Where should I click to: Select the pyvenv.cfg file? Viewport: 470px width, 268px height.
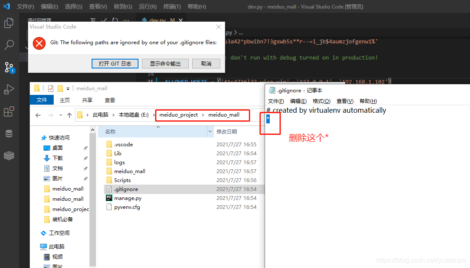(x=127, y=207)
